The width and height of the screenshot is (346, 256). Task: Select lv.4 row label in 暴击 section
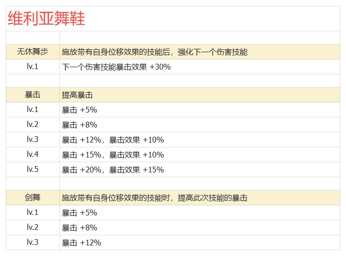[33, 155]
